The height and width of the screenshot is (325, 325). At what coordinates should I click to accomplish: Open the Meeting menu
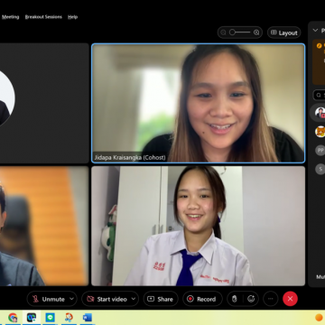coord(10,17)
